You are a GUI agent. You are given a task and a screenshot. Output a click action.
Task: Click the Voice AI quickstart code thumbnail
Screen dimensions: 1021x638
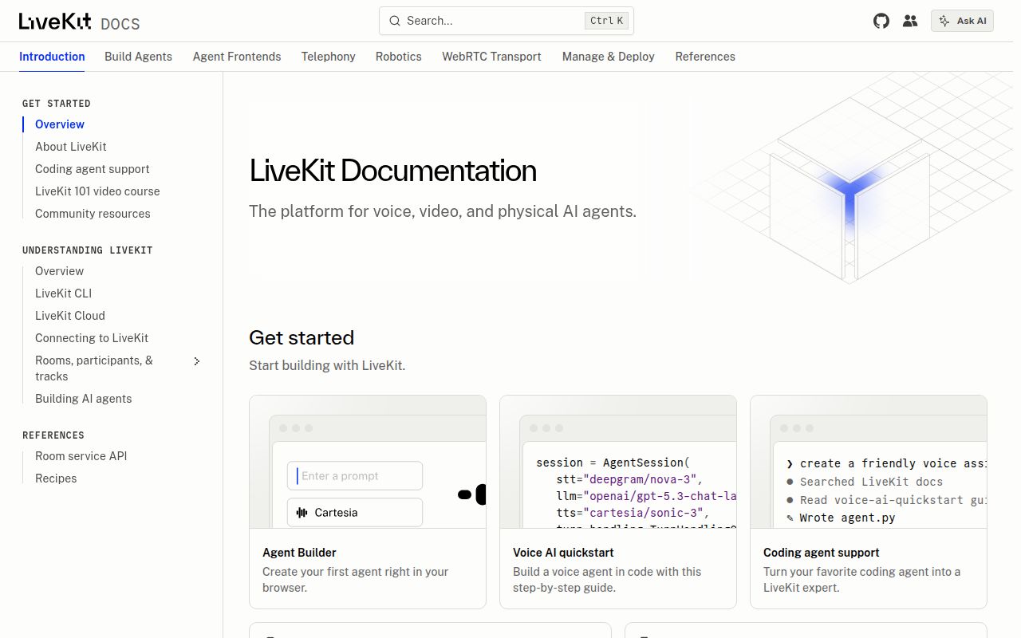[618, 462]
